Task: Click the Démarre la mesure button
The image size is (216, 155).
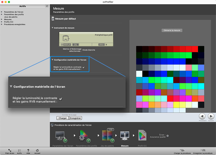Action: pos(172,30)
